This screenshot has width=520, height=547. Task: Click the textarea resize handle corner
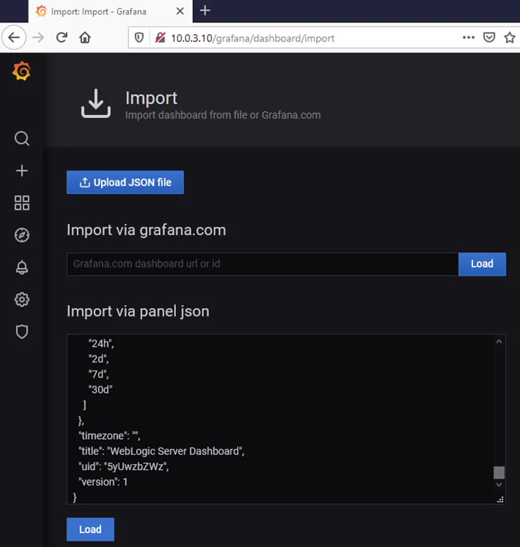[x=500, y=499]
